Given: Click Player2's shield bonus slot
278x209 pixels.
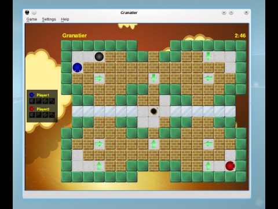Looking at the screenshot, I should click(x=32, y=115).
